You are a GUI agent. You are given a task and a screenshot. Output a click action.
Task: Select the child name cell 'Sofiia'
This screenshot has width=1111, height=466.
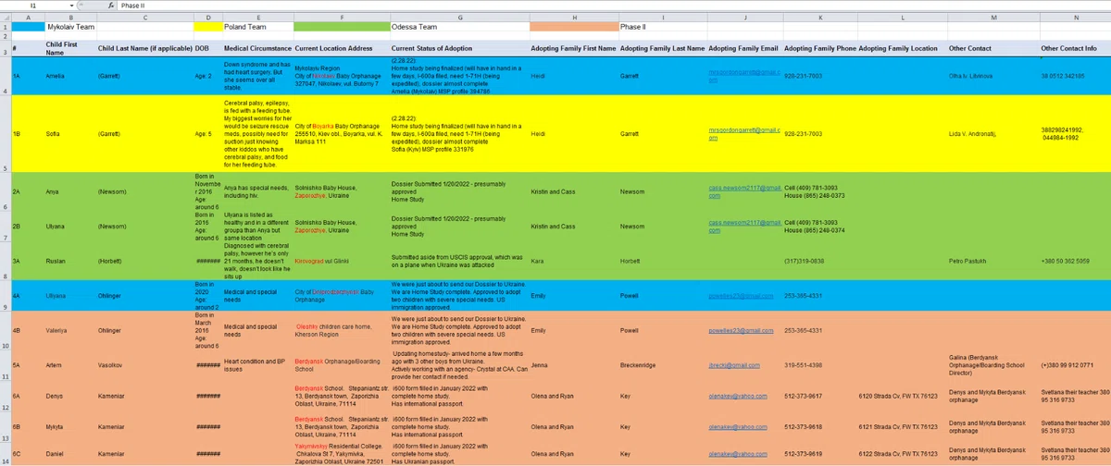[69, 133]
